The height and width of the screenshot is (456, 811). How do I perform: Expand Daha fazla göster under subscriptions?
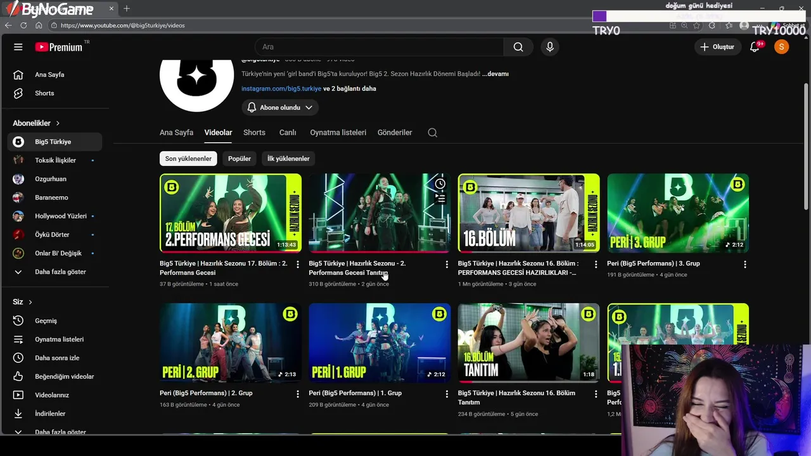[56, 272]
